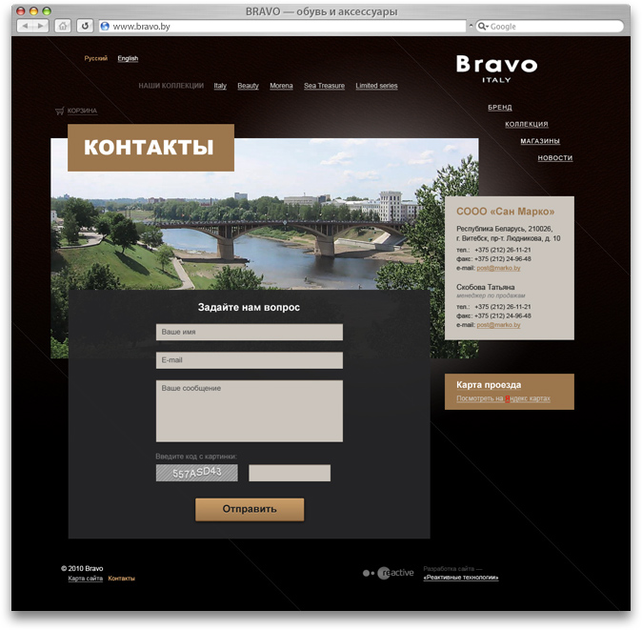Go to browser home page icon
This screenshot has width=642, height=630.
(63, 27)
